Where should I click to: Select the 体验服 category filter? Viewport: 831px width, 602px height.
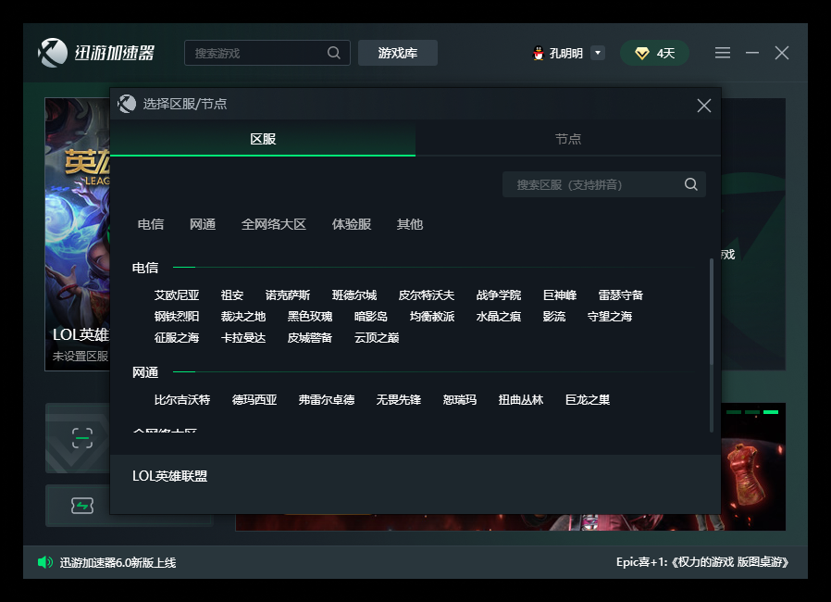click(x=352, y=224)
